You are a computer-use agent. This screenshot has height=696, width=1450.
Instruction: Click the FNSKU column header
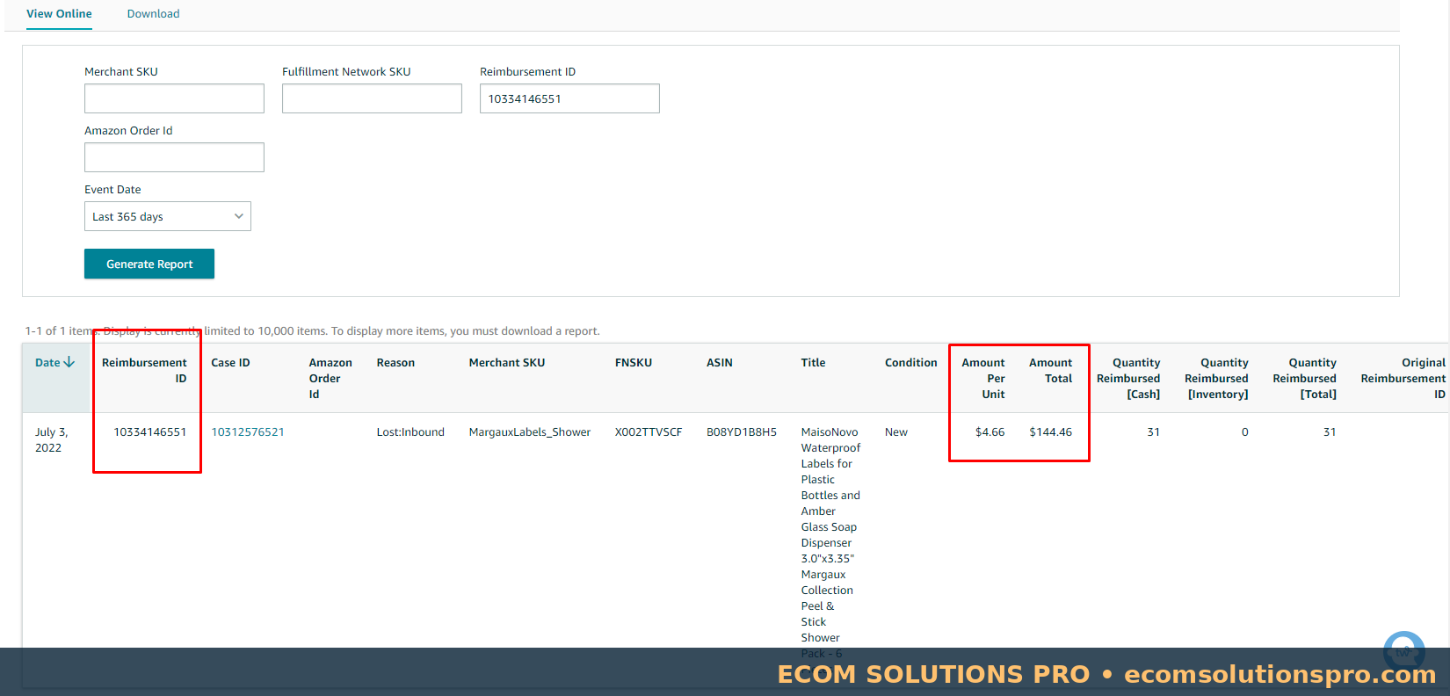[634, 362]
